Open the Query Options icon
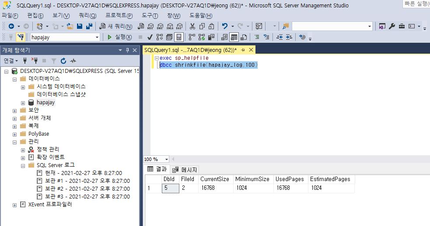This screenshot has width=430, height=226. [169, 37]
